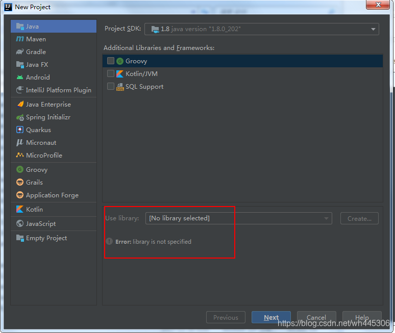395x333 pixels.
Task: Close the New Project dialog
Action: pos(378,5)
